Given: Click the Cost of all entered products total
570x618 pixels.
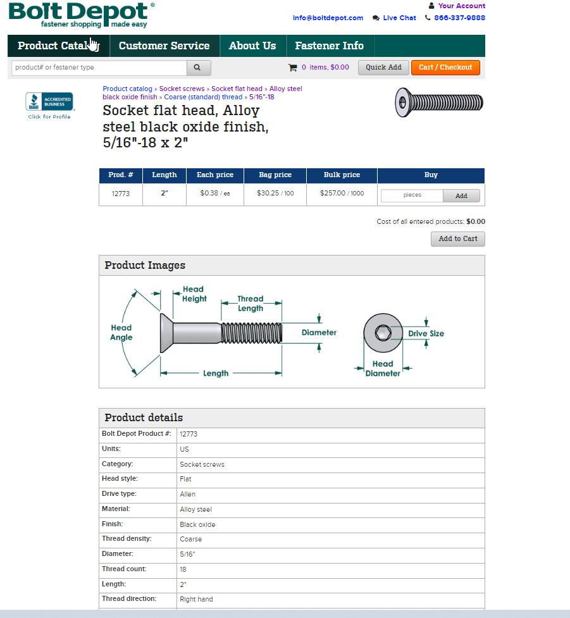Looking at the screenshot, I should (430, 221).
